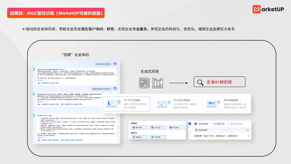The image size is (291, 164).
Task: Expand the 处理结果 details chevron
Action: click(x=249, y=136)
